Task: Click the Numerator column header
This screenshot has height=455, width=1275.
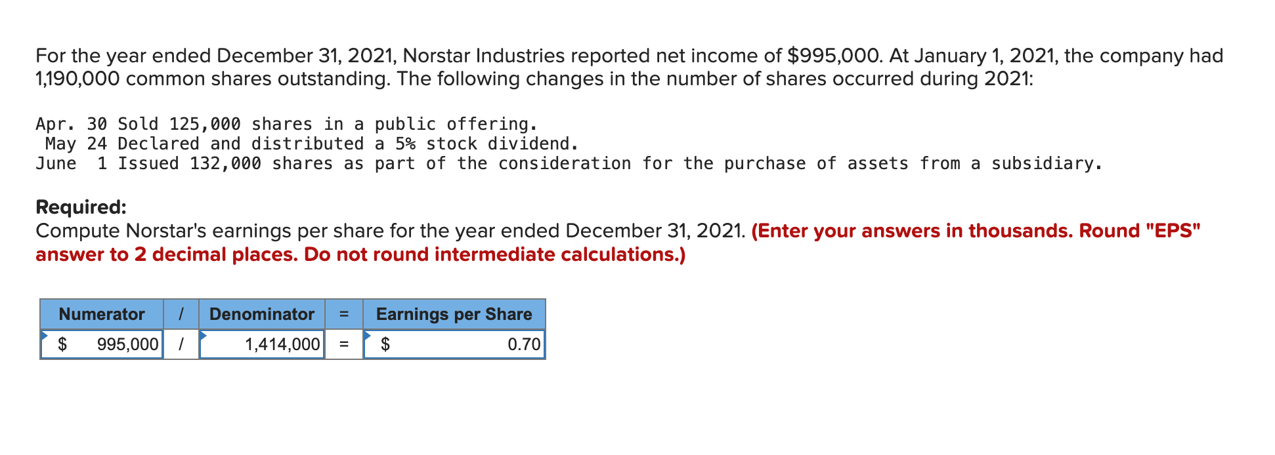Action: [x=102, y=315]
